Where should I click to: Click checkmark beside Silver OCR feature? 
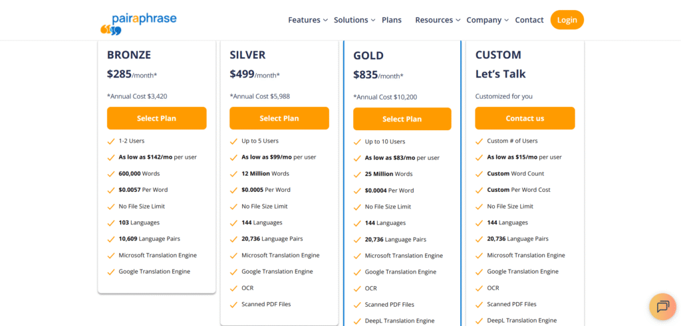pyautogui.click(x=233, y=288)
